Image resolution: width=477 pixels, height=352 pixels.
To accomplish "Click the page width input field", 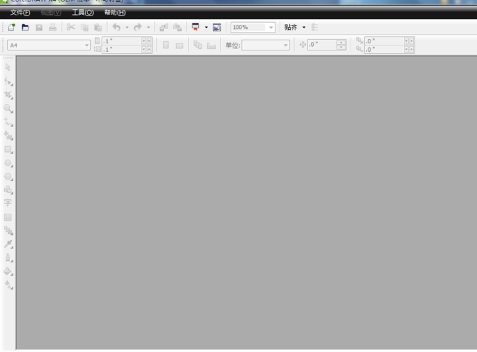I will pyautogui.click(x=121, y=41).
